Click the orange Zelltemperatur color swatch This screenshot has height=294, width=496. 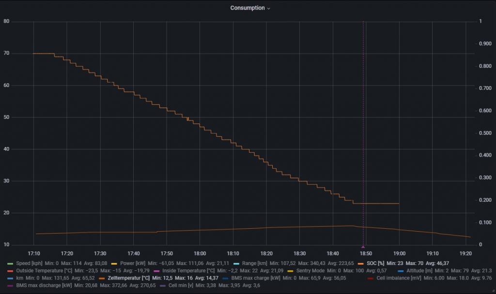[x=102, y=278]
